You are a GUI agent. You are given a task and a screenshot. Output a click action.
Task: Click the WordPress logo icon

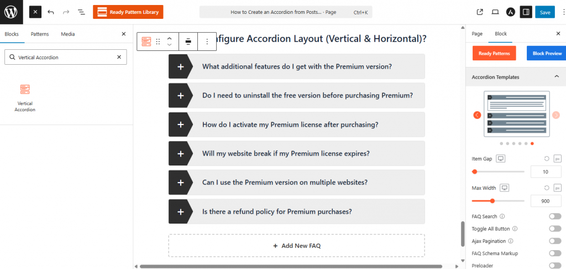tap(11, 12)
